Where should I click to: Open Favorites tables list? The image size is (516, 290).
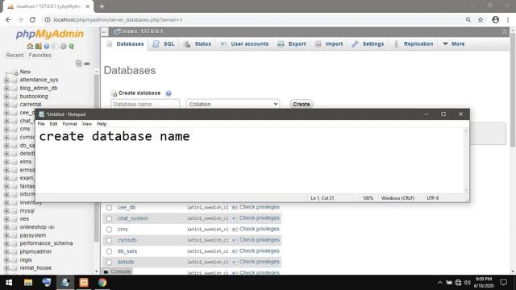pyautogui.click(x=40, y=56)
